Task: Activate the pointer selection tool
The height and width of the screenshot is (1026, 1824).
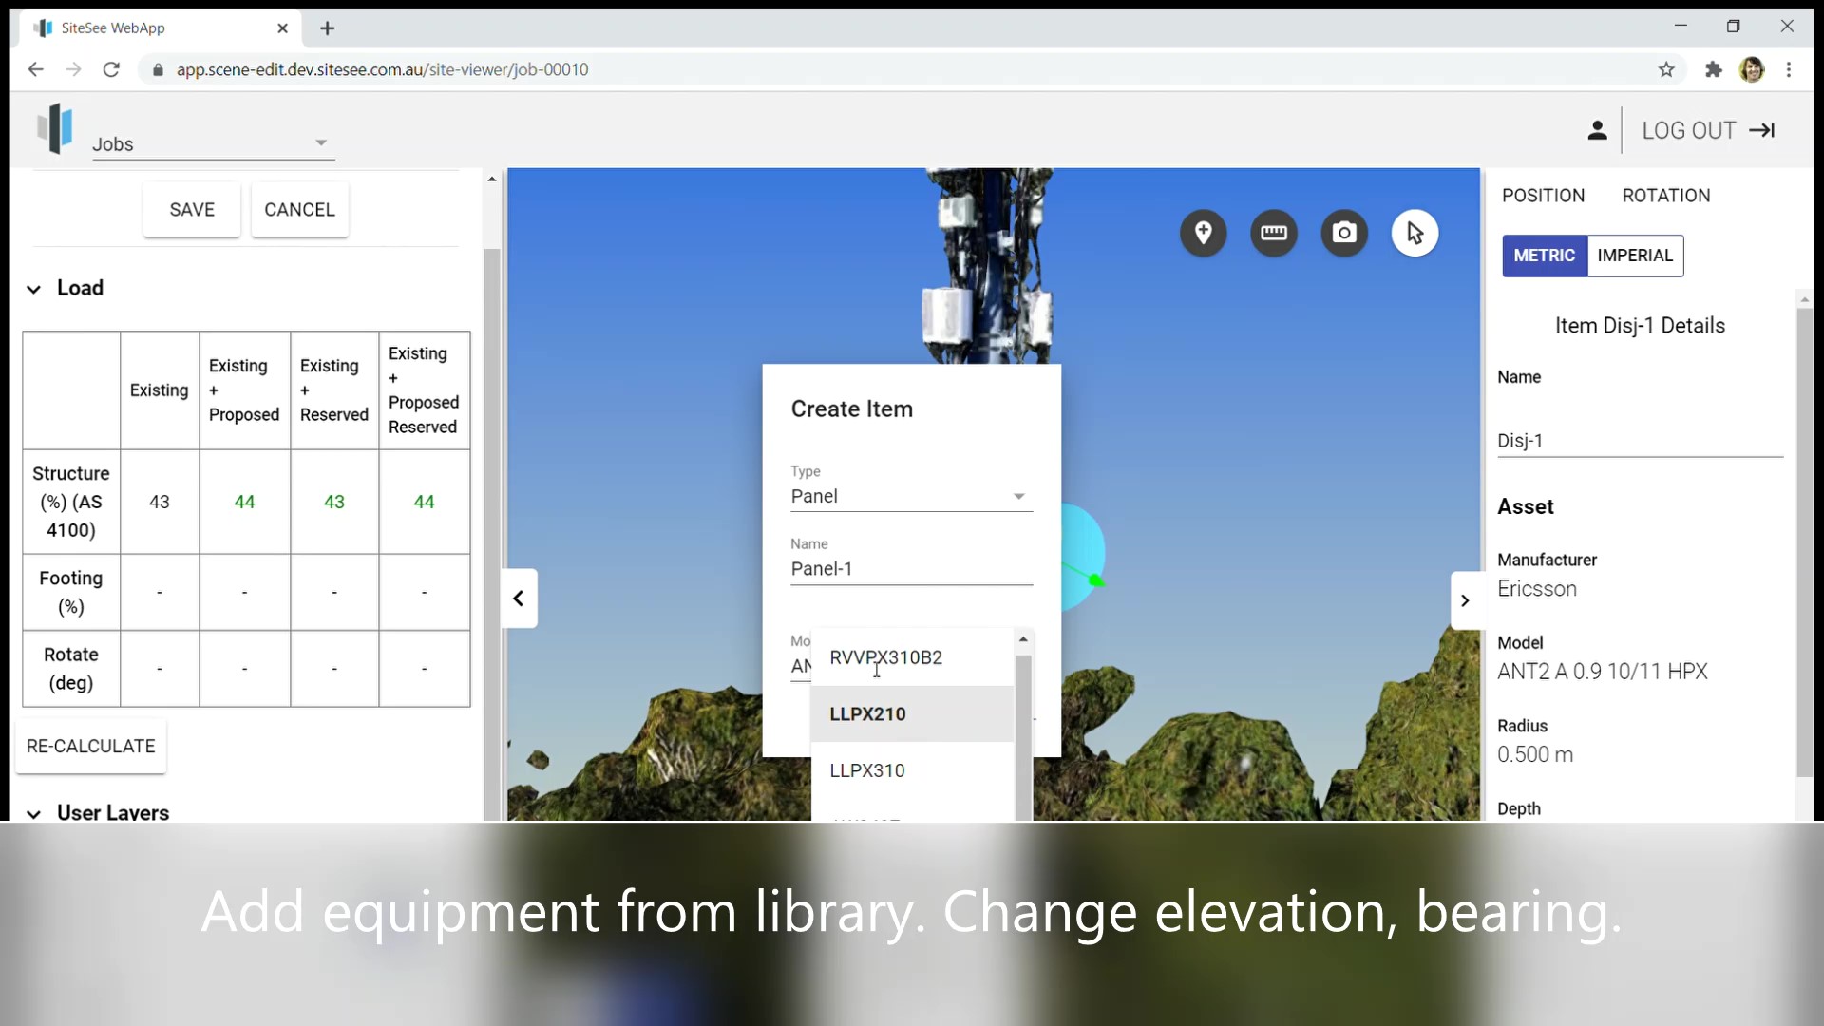Action: 1415,233
